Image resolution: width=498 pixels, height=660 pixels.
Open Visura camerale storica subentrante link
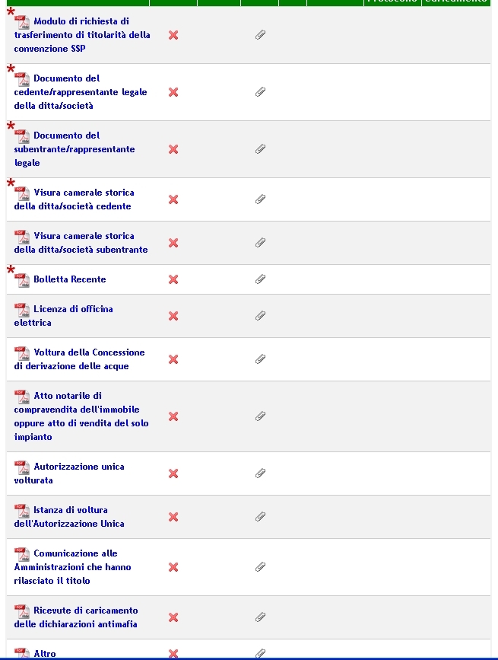coord(81,243)
